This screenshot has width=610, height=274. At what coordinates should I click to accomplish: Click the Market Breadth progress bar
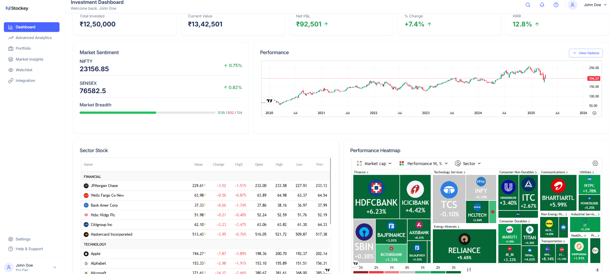tap(147, 113)
